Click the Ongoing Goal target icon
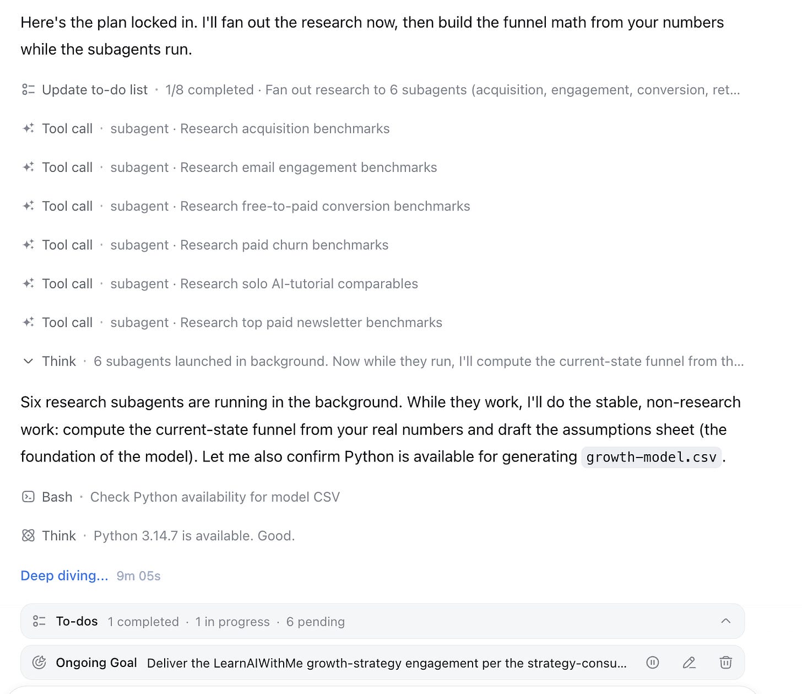This screenshot has width=802, height=694. (39, 663)
